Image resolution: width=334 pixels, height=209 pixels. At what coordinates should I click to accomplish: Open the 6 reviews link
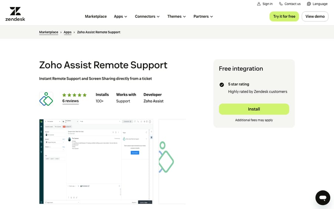coord(71,101)
